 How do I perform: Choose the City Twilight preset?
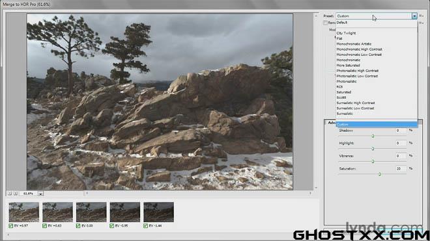(377, 33)
